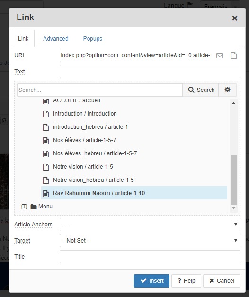
Task: Click the Search magnifier button
Action: pos(201,90)
